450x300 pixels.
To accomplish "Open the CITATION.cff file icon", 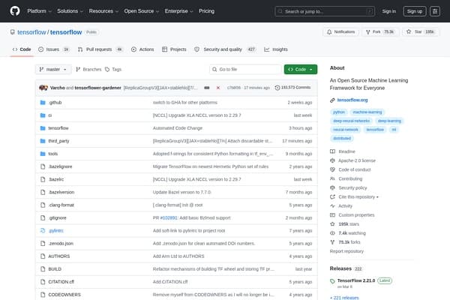I will pos(43,282).
